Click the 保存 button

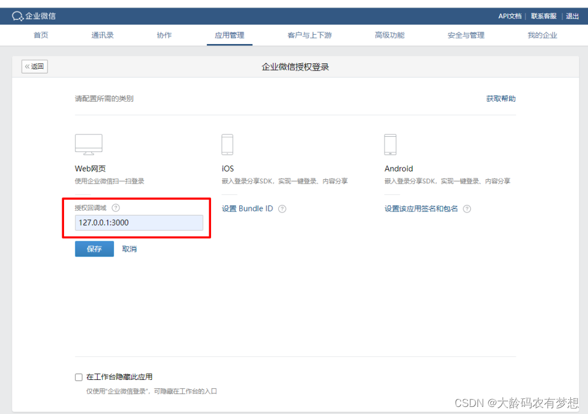point(95,249)
